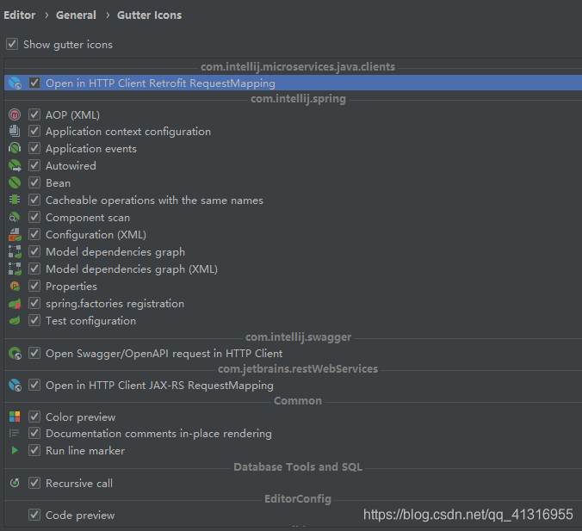The image size is (582, 531).
Task: Click the Color preview squares icon
Action: coord(15,417)
